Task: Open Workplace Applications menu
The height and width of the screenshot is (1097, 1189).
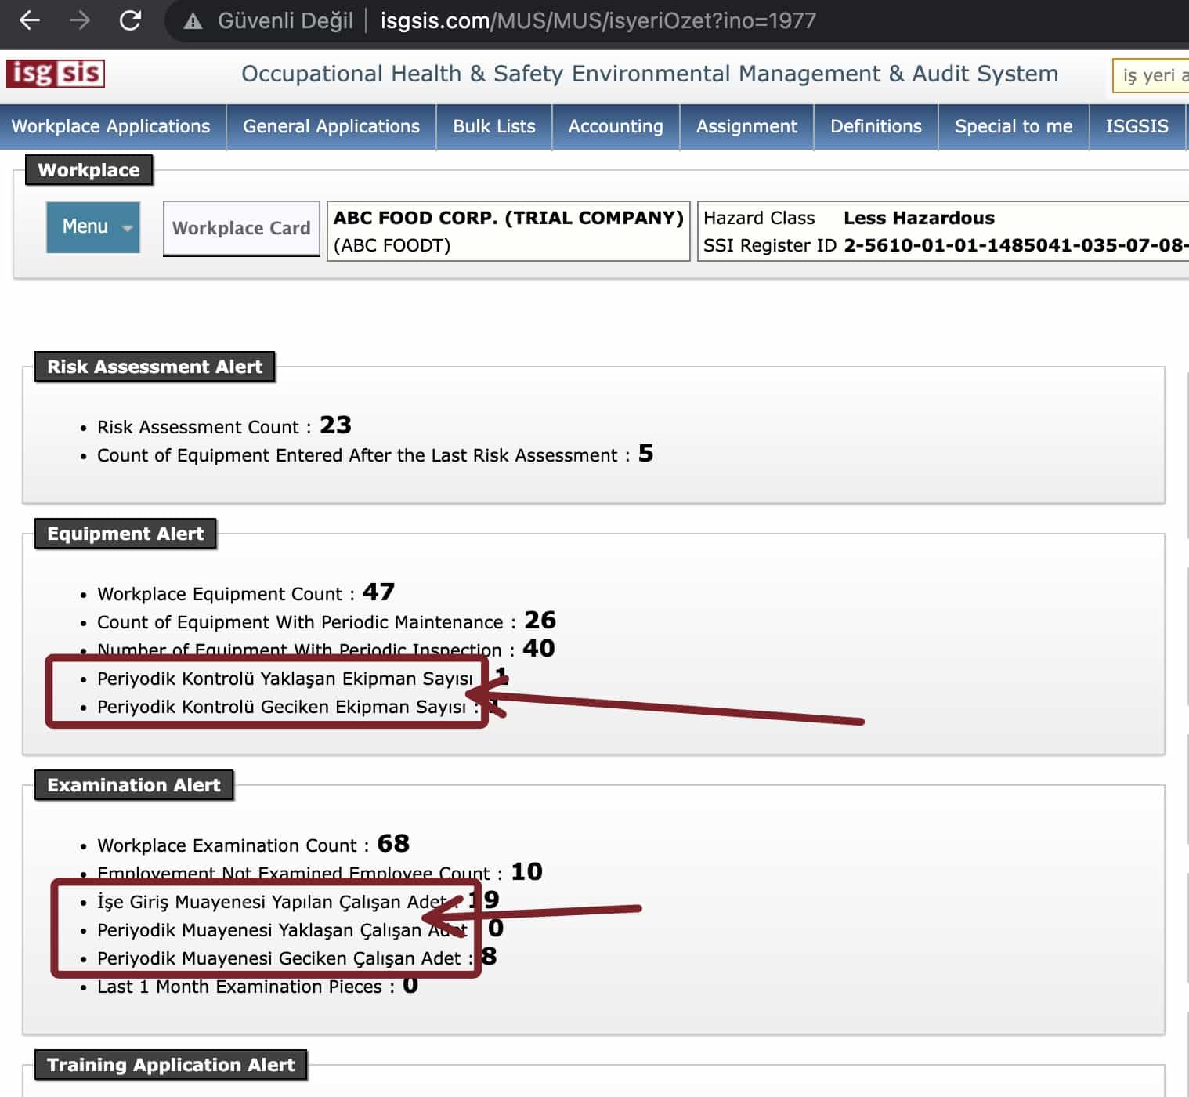Action: tap(111, 126)
